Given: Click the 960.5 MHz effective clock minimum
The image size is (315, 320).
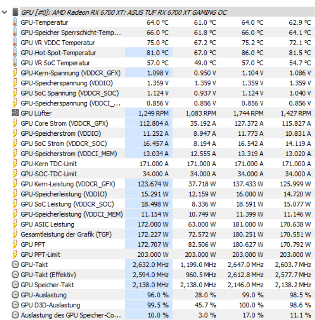Looking at the screenshot, I should click(x=201, y=275).
